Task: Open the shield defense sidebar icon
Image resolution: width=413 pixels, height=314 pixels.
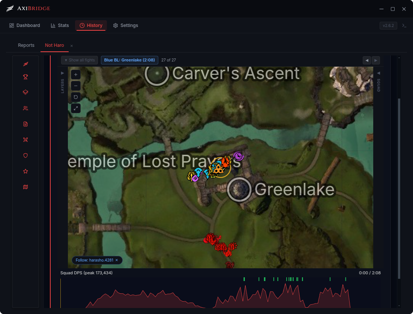Action: point(26,156)
